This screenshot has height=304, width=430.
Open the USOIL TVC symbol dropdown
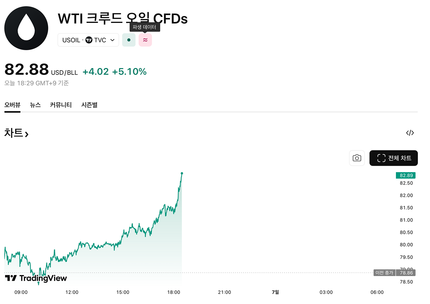coord(88,40)
